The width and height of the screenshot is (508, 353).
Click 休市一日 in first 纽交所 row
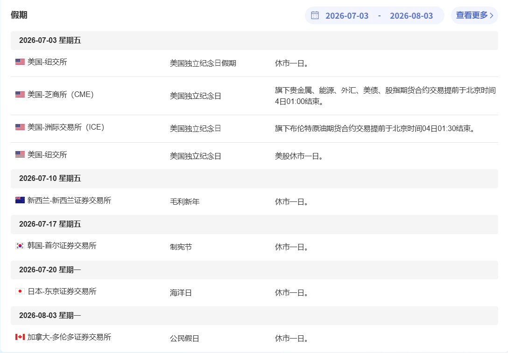point(291,63)
